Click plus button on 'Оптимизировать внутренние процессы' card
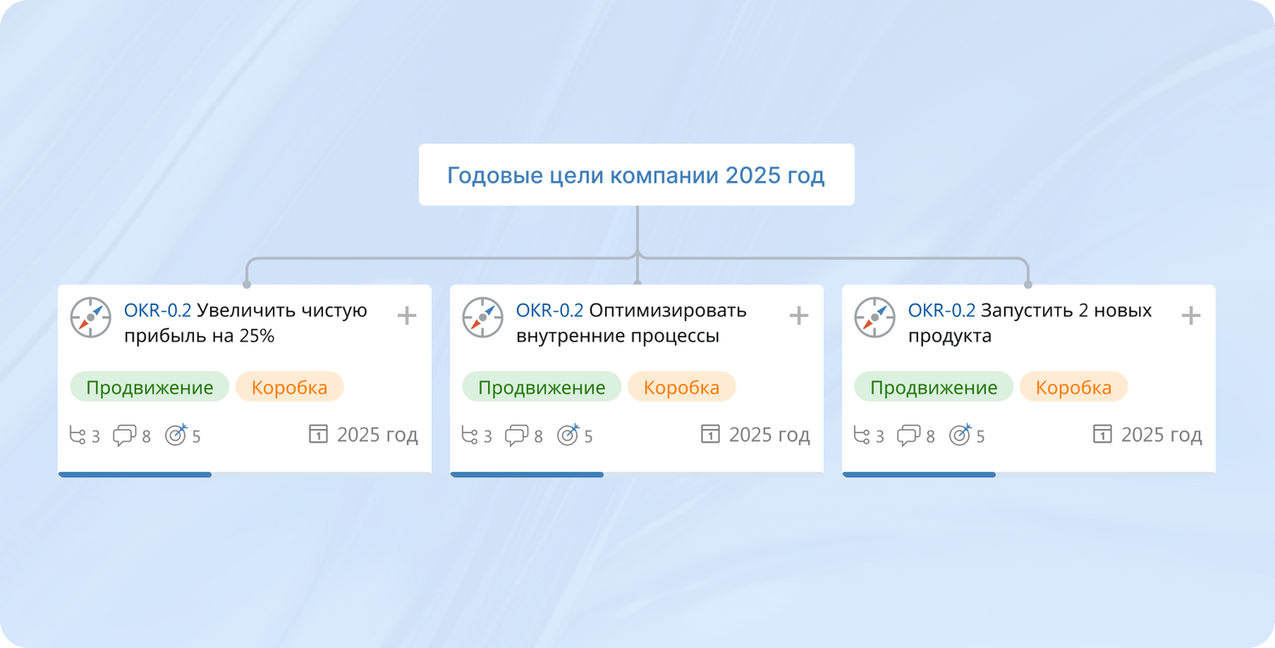1275x648 pixels. pyautogui.click(x=799, y=316)
